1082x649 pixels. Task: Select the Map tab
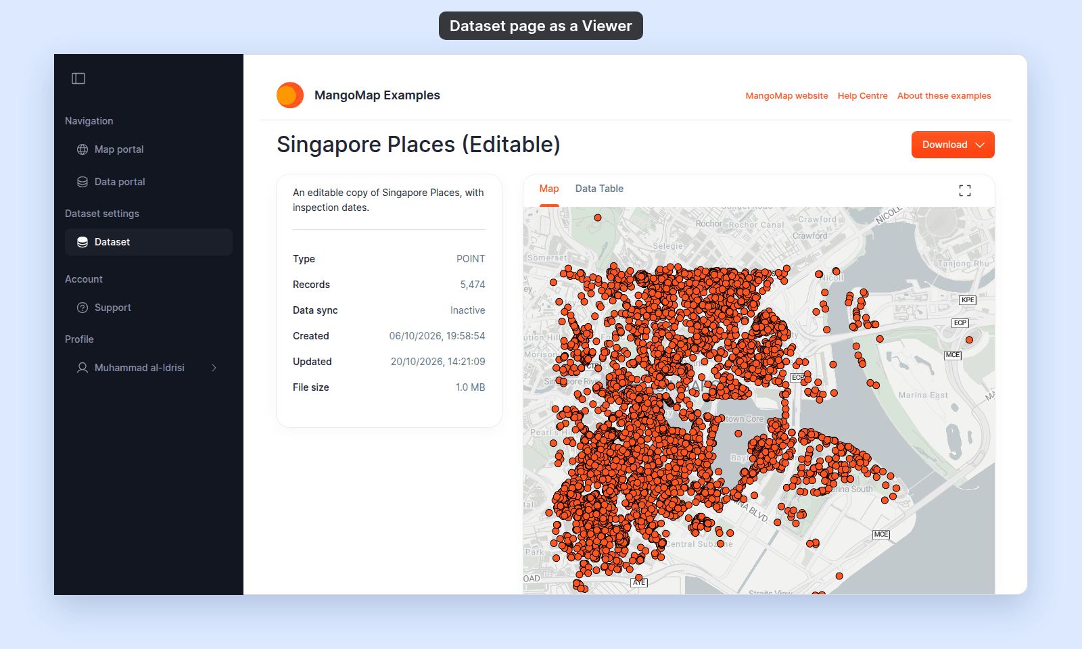click(549, 189)
